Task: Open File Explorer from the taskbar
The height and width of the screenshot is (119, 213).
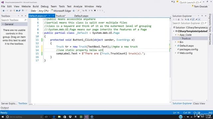Action: pos(59,117)
